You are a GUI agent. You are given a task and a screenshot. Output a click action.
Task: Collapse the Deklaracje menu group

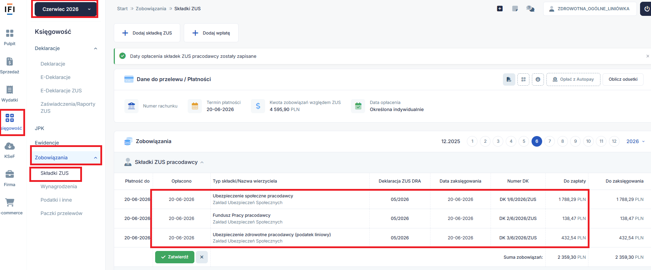(x=95, y=49)
